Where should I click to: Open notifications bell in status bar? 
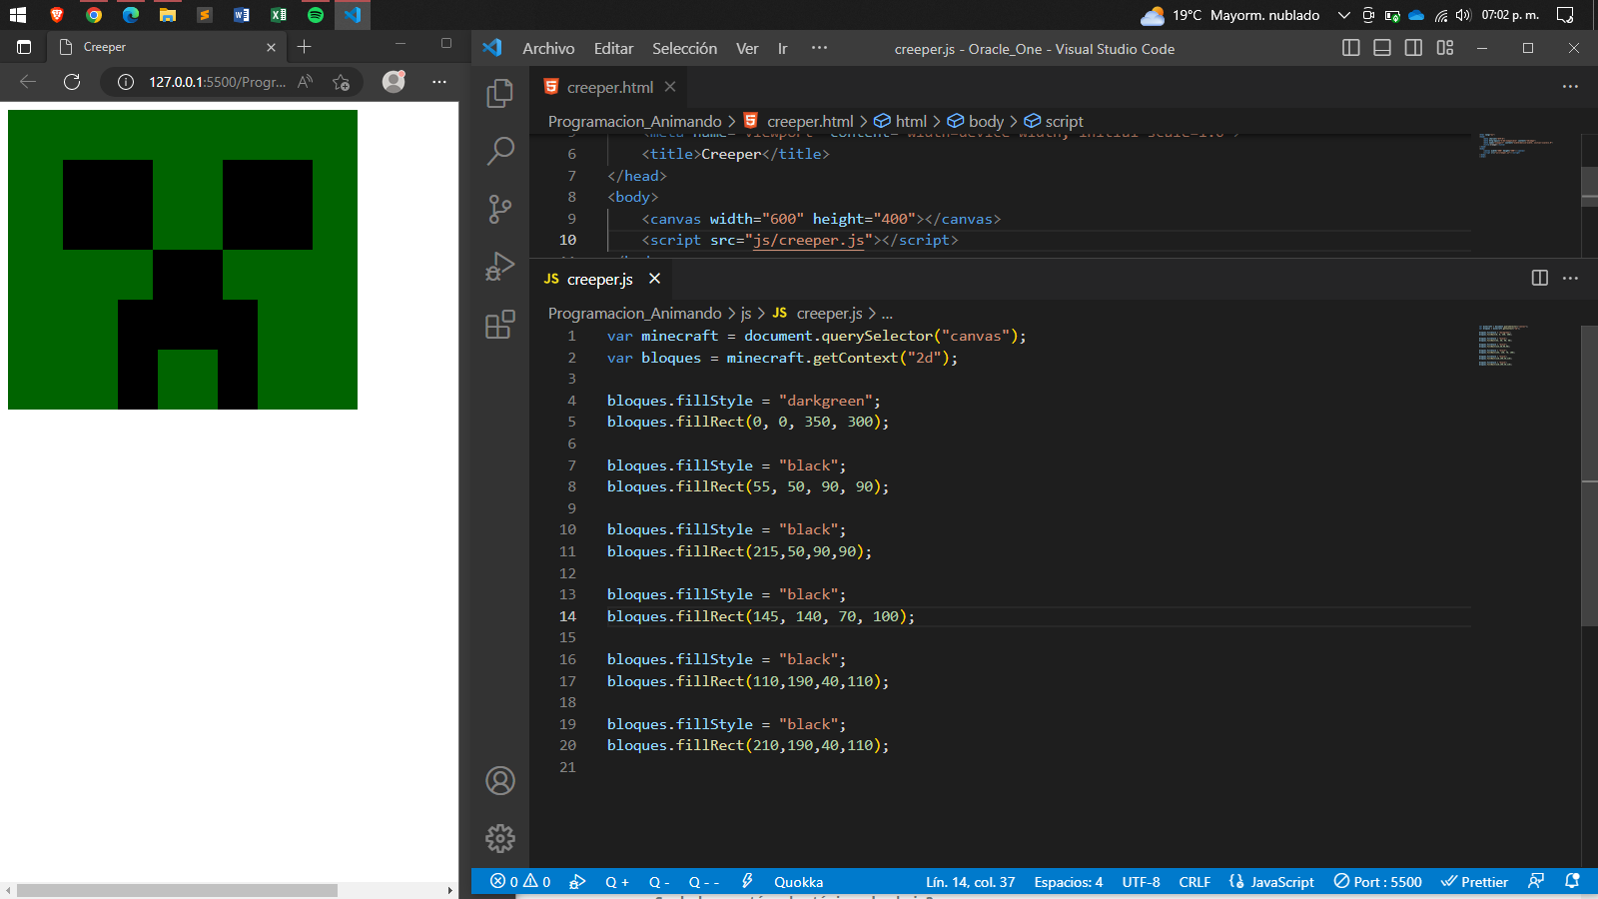(1572, 881)
